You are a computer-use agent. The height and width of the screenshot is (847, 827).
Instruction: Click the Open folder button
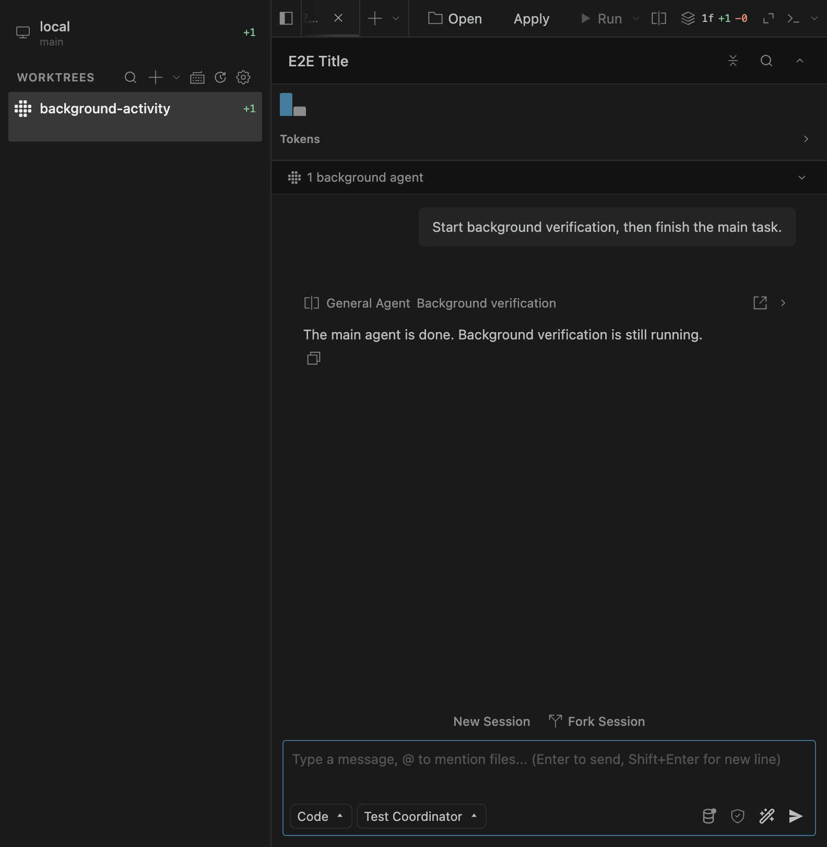tap(455, 18)
